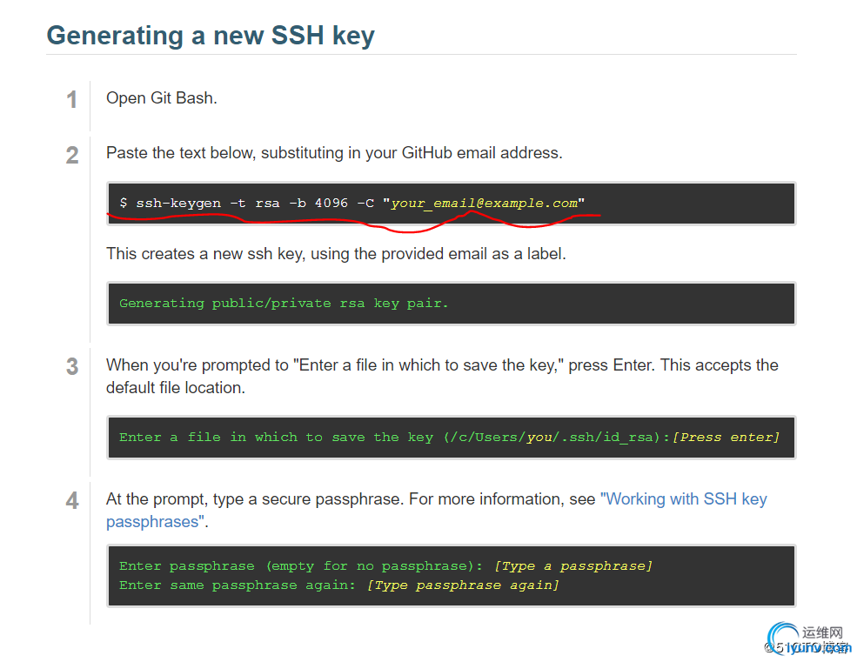Click the "Generating a new SSH key" heading
857x662 pixels.
pos(211,36)
